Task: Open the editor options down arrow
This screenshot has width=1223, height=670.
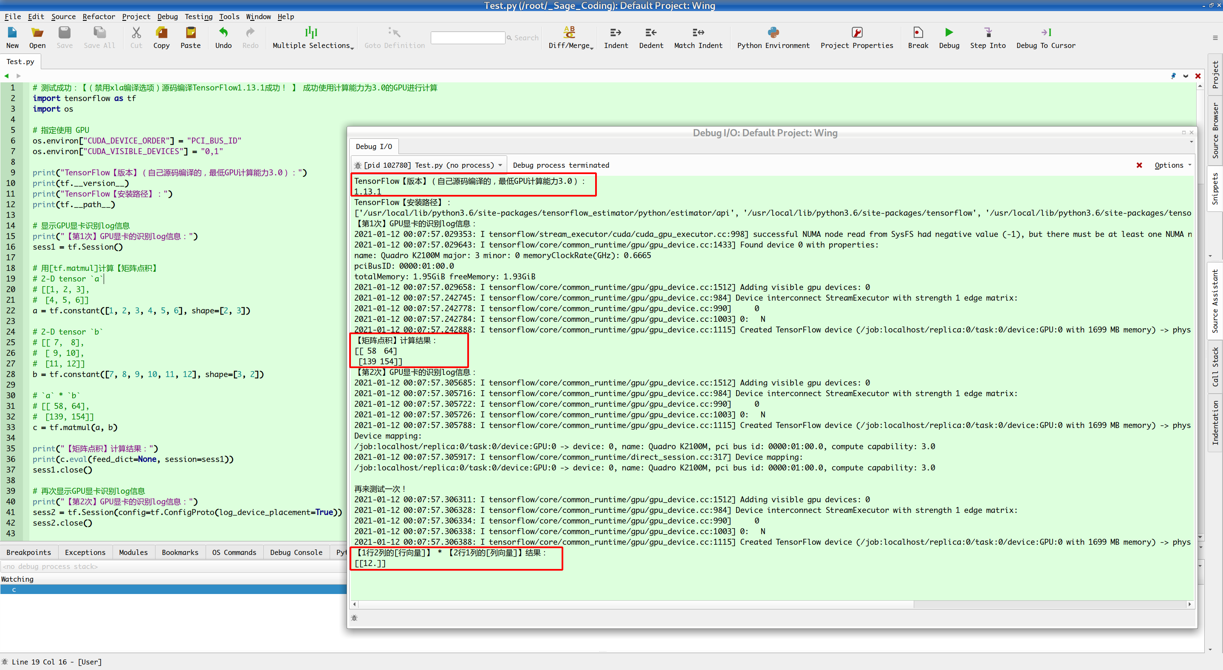Action: [1186, 76]
